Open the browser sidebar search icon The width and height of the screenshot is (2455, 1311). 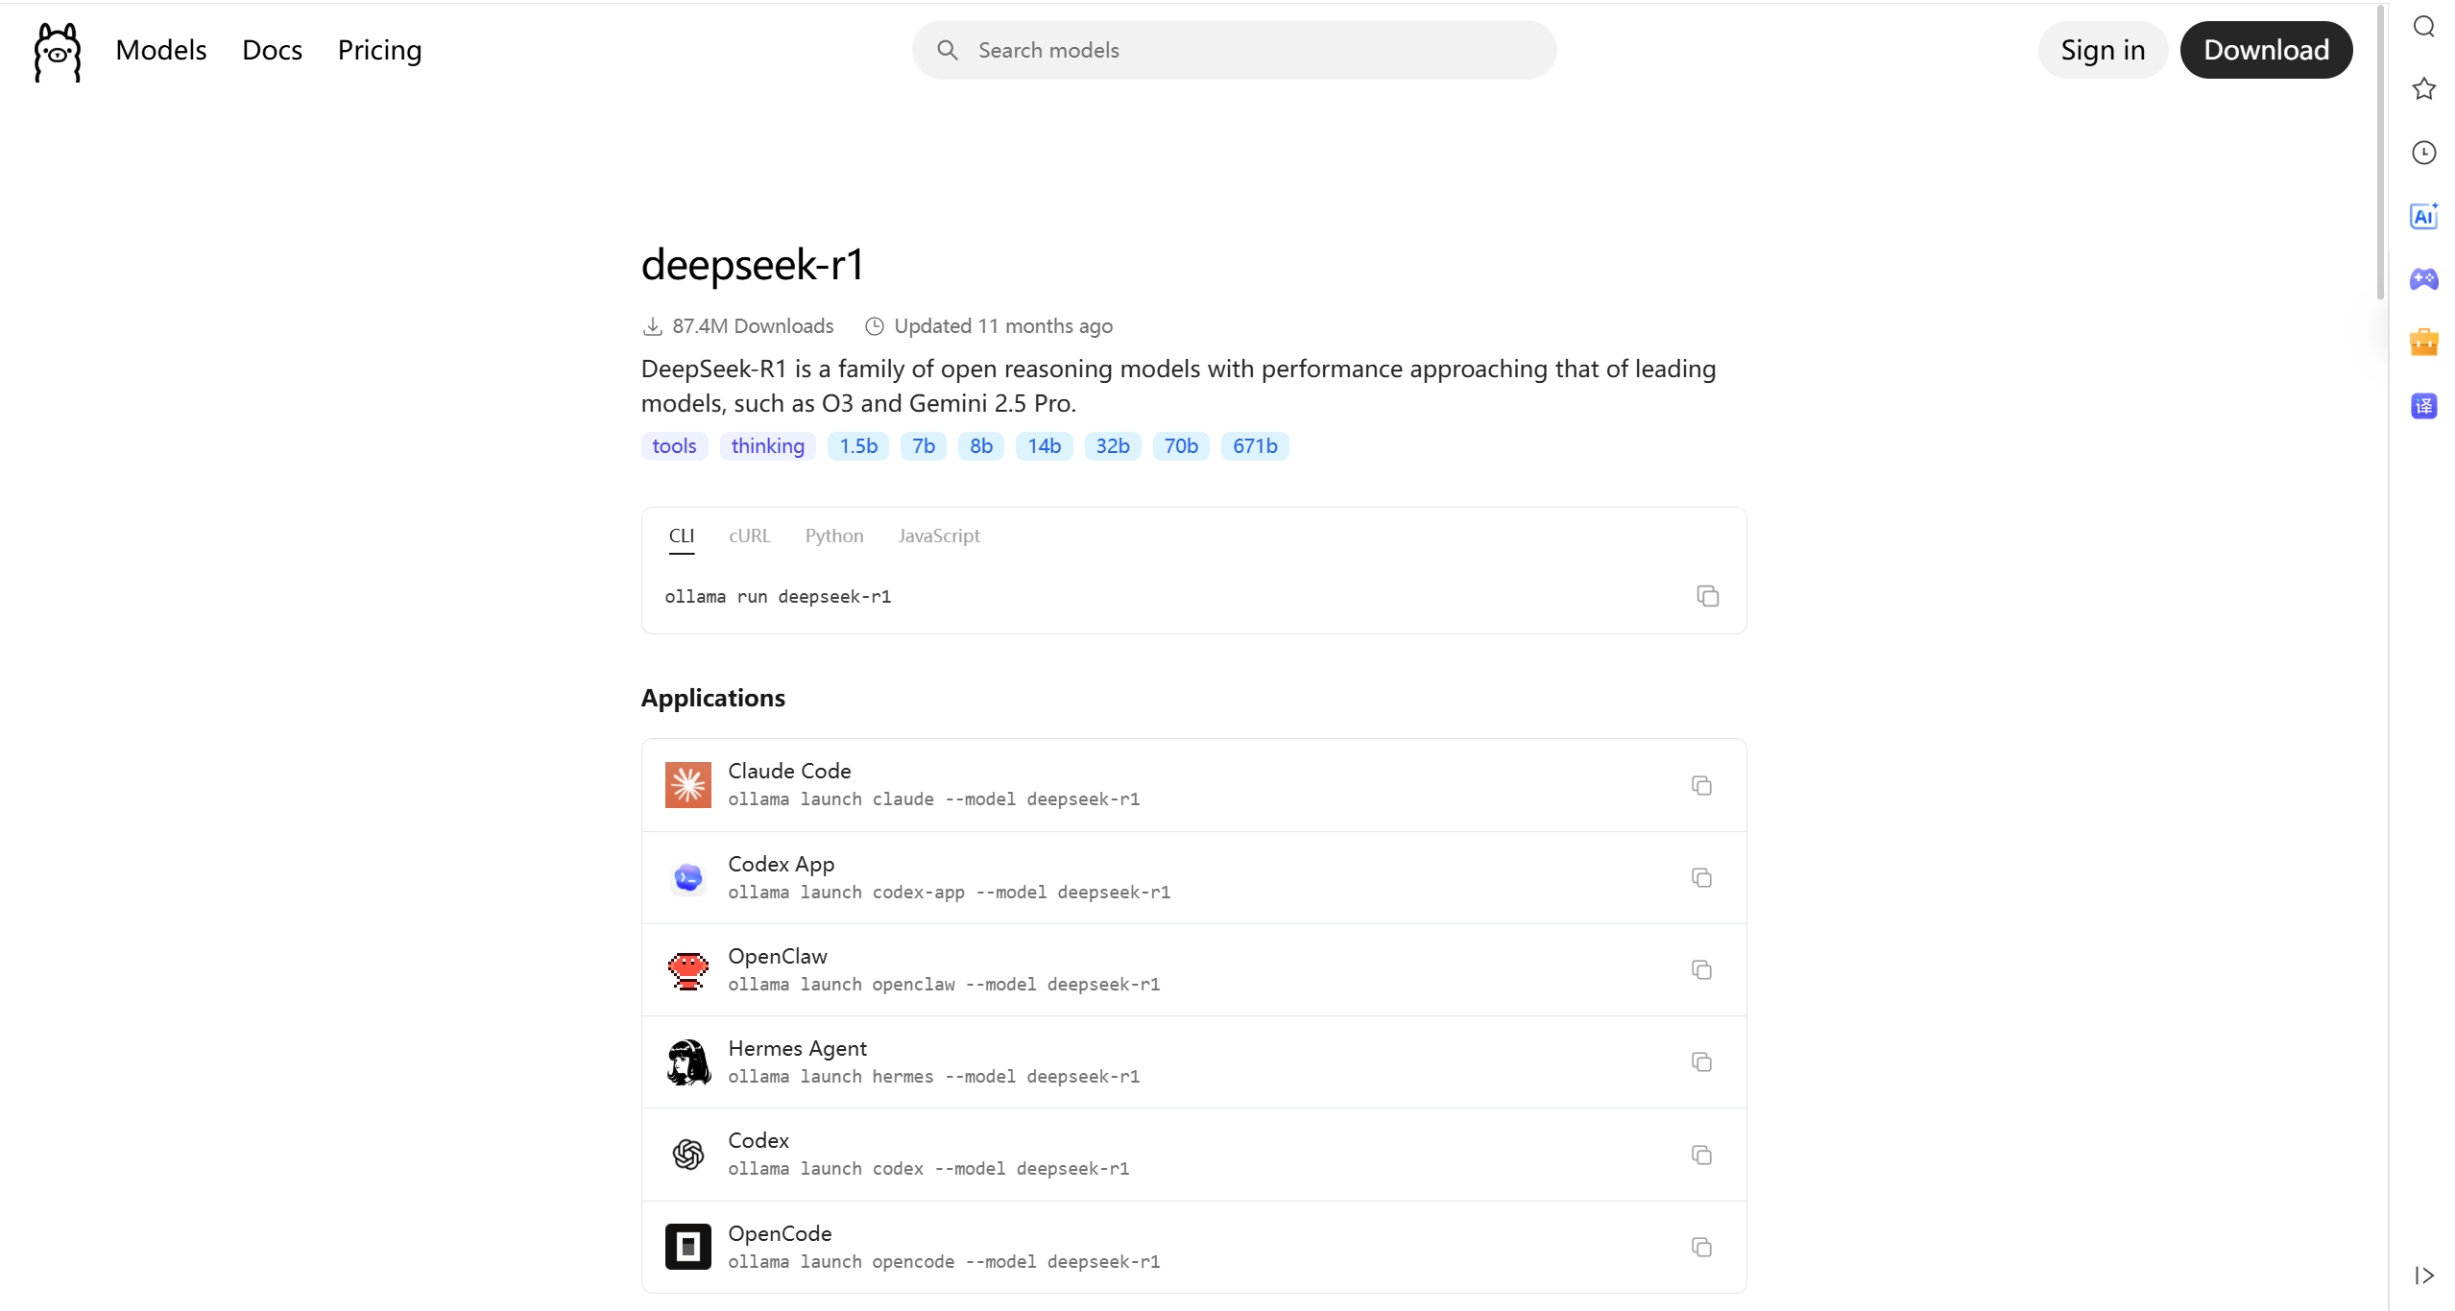(x=2423, y=27)
